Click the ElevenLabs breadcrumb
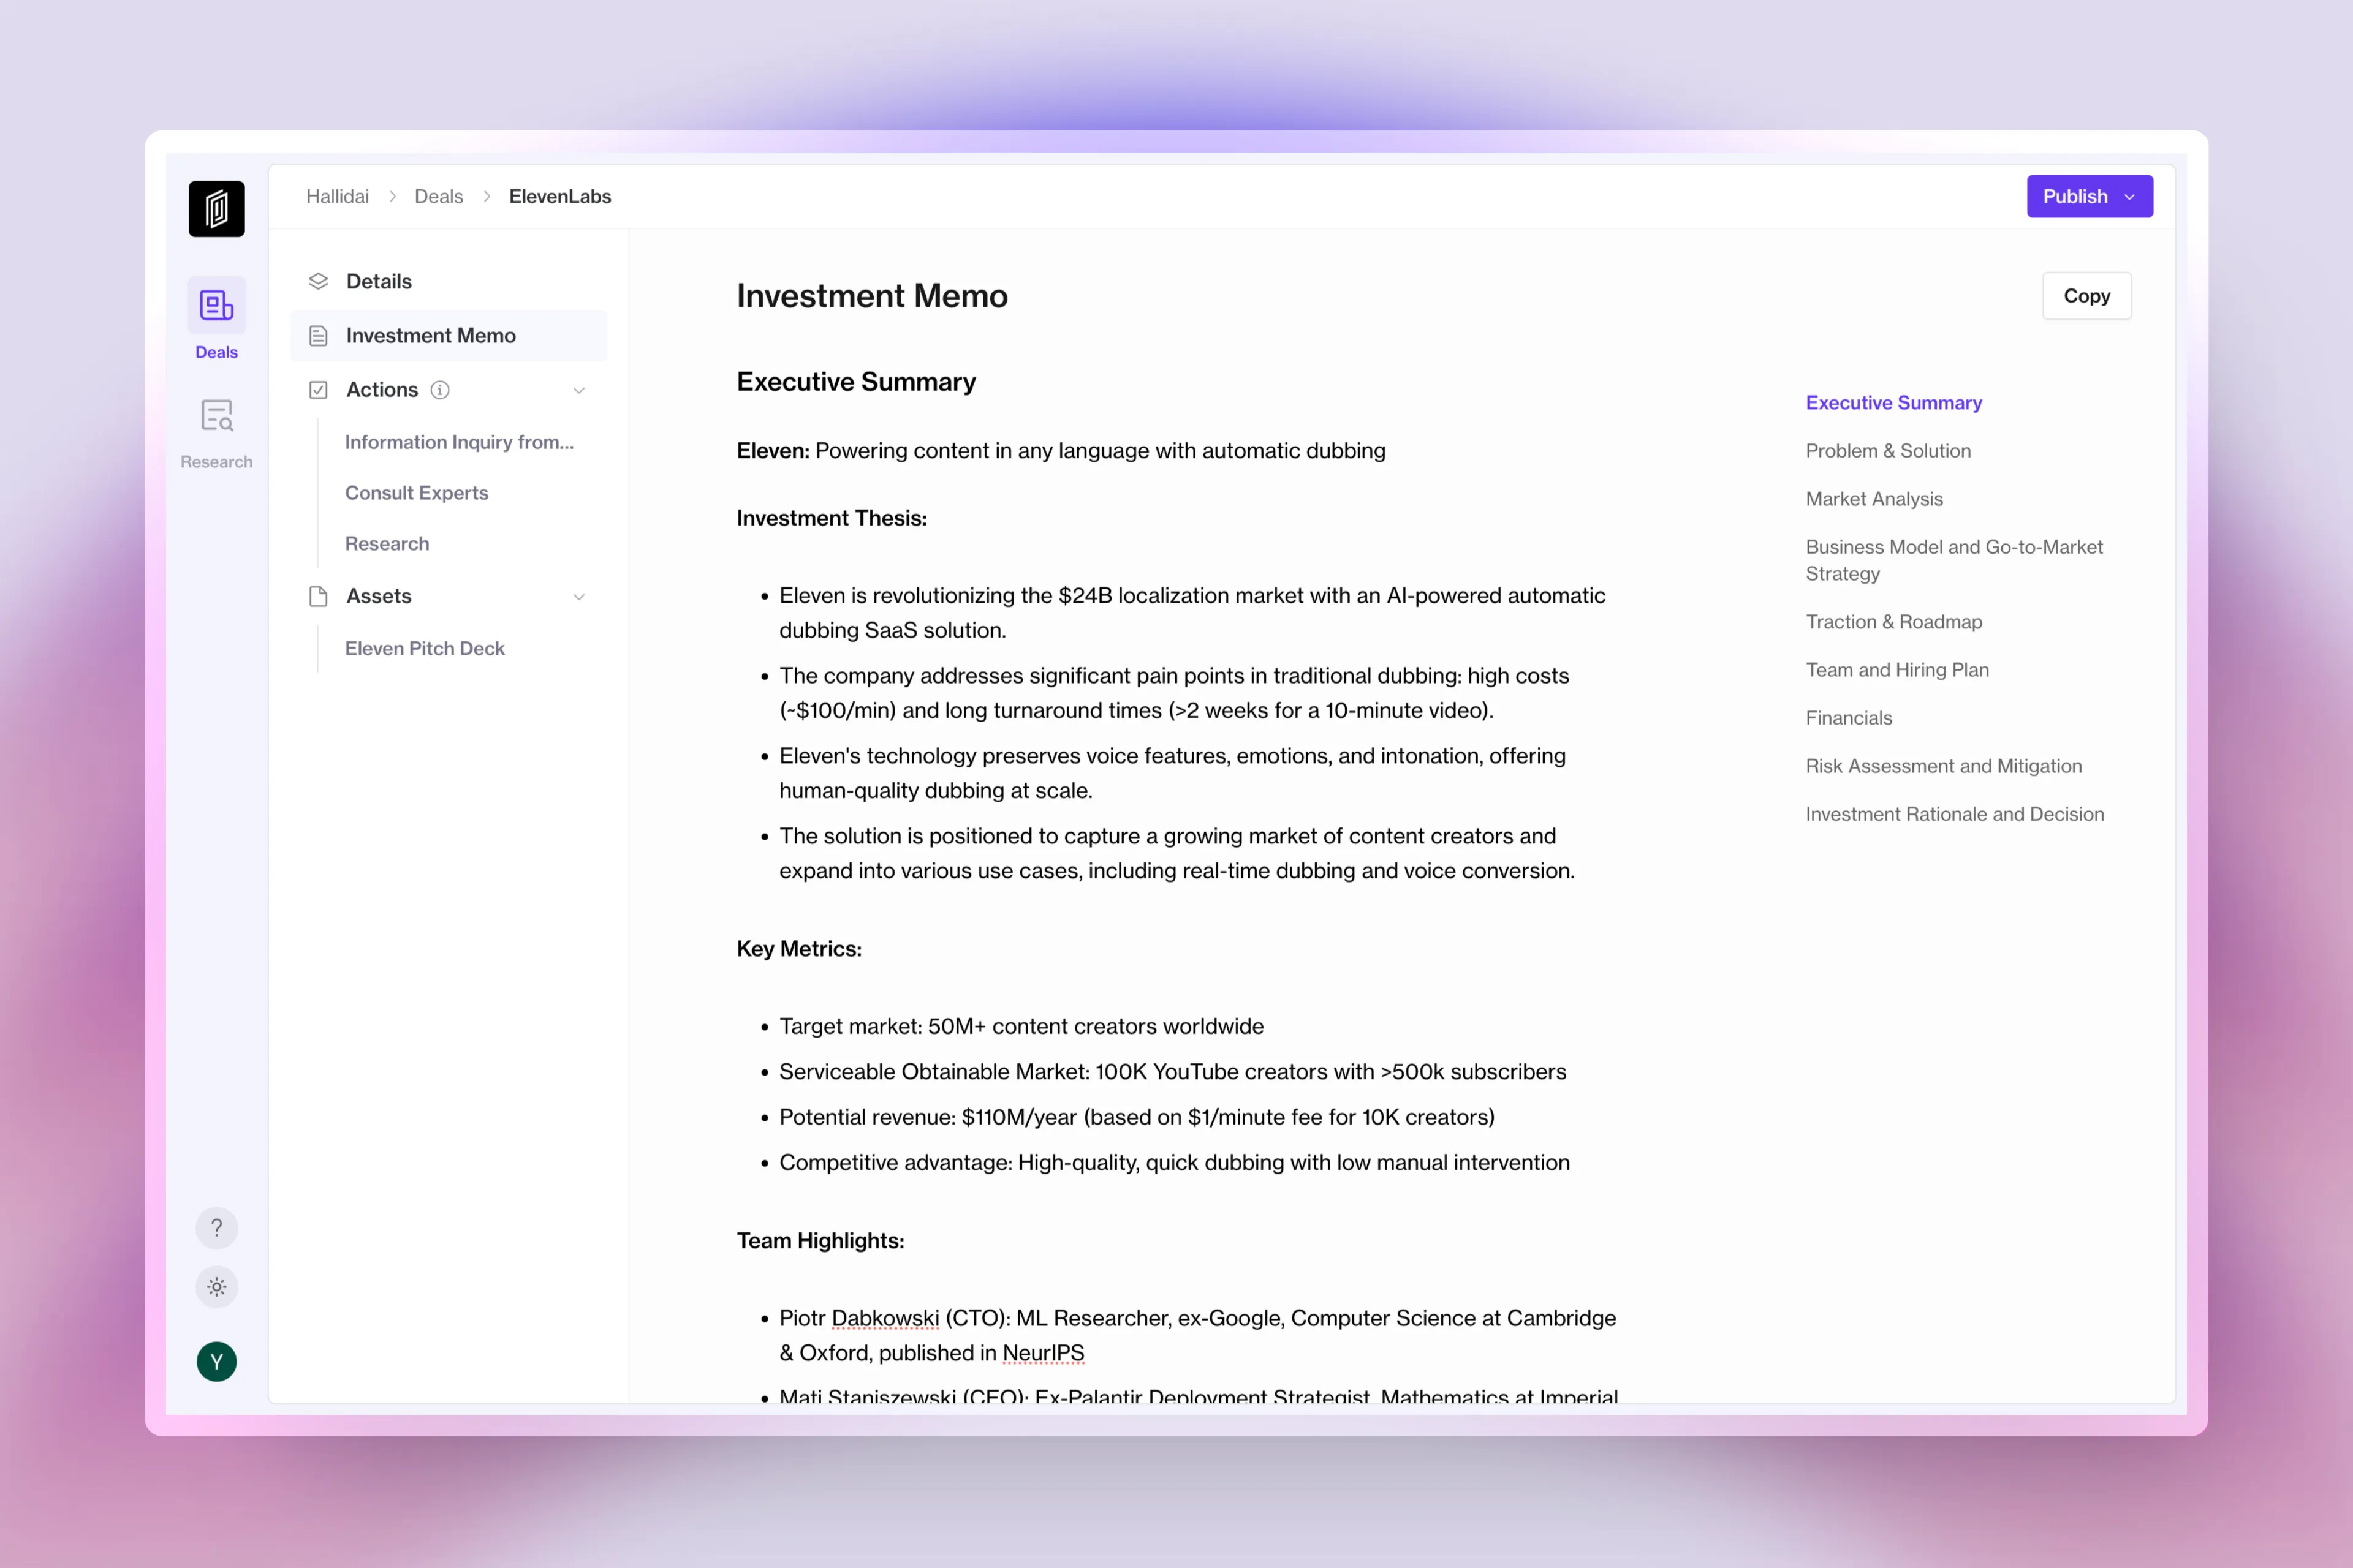Viewport: 2353px width, 1568px height. click(560, 197)
